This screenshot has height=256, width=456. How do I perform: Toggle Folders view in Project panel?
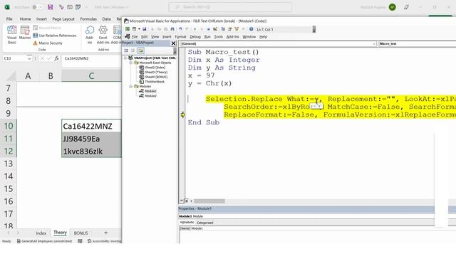click(140, 50)
